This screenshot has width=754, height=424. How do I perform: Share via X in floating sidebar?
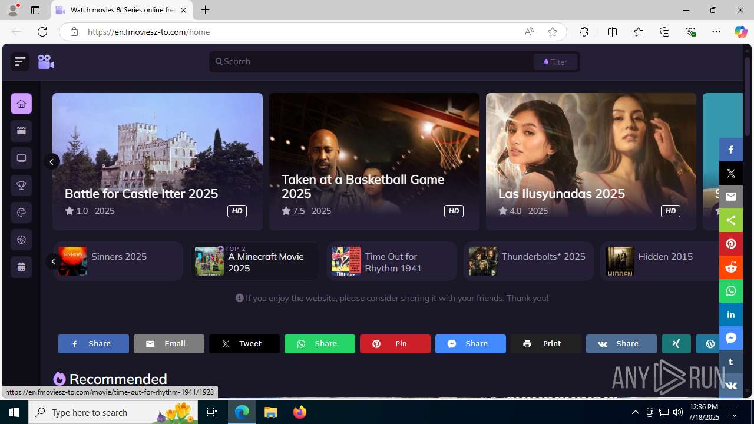click(730, 173)
